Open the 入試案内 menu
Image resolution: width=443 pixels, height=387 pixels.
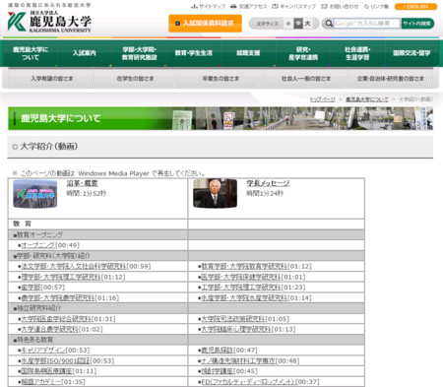point(85,53)
